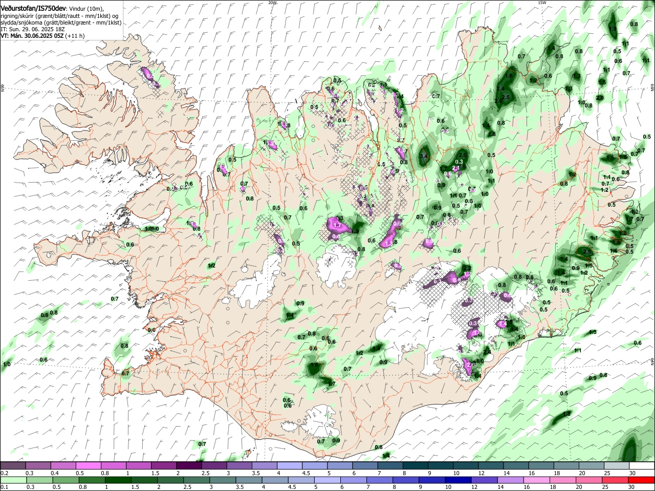Click the Veðurstofan/IS750dev title text
The height and width of the screenshot is (491, 655).
click(33, 8)
